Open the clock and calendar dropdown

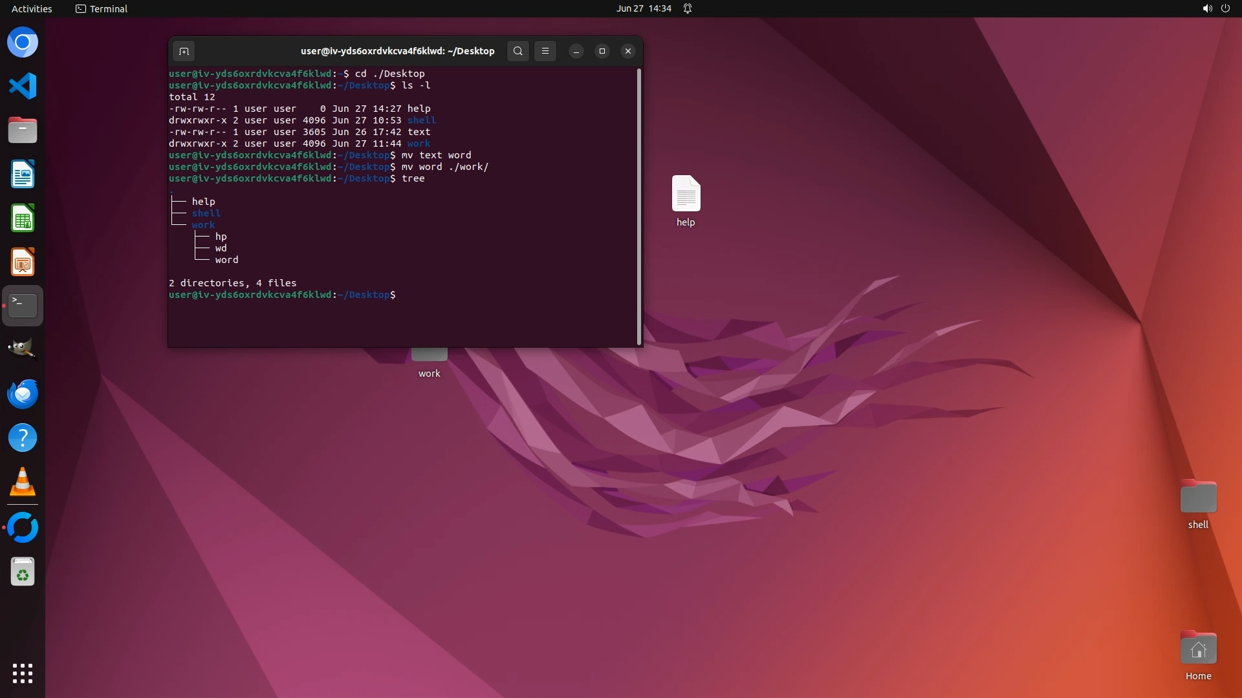point(643,8)
